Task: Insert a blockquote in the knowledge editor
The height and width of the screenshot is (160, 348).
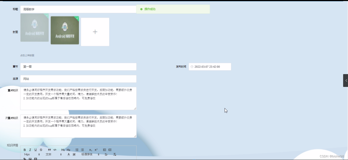Action: click(x=49, y=150)
